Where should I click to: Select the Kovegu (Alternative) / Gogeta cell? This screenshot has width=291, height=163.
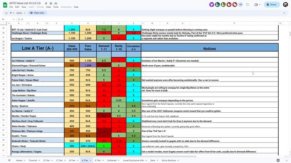click(38, 151)
